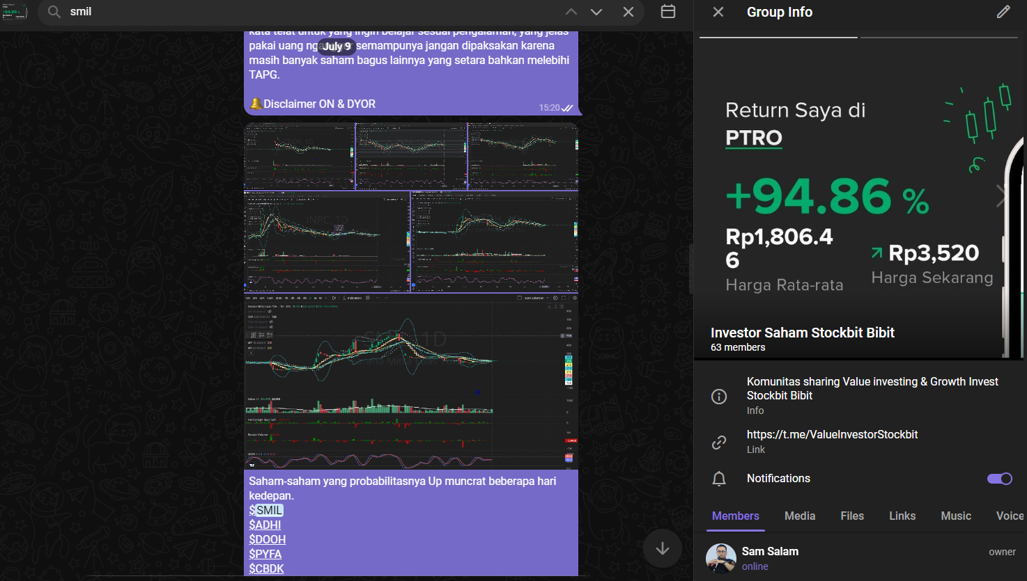The height and width of the screenshot is (581, 1027).
Task: Switch to the Files tab
Action: pyautogui.click(x=852, y=516)
